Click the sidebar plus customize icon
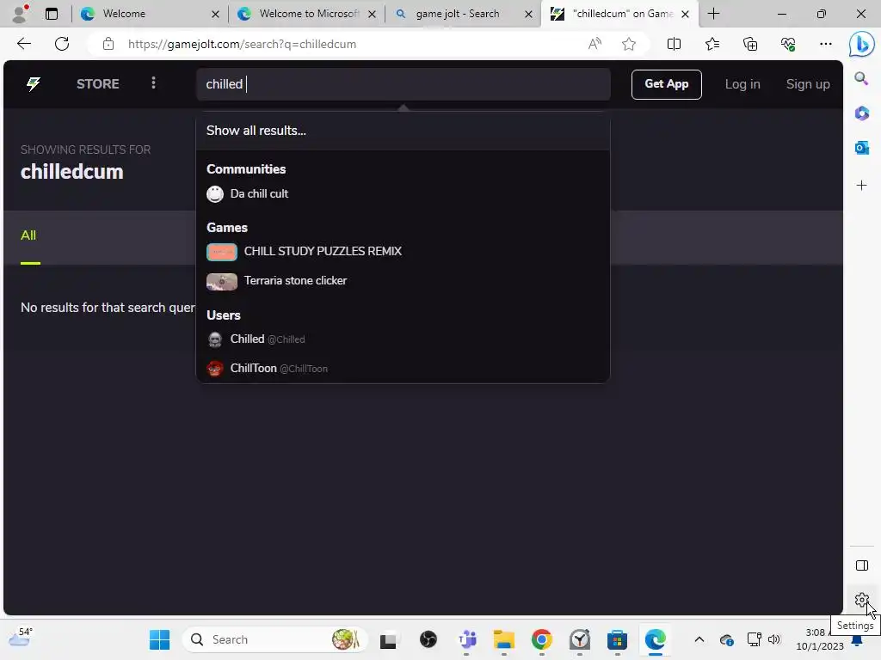Image resolution: width=881 pixels, height=660 pixels. pos(861,186)
